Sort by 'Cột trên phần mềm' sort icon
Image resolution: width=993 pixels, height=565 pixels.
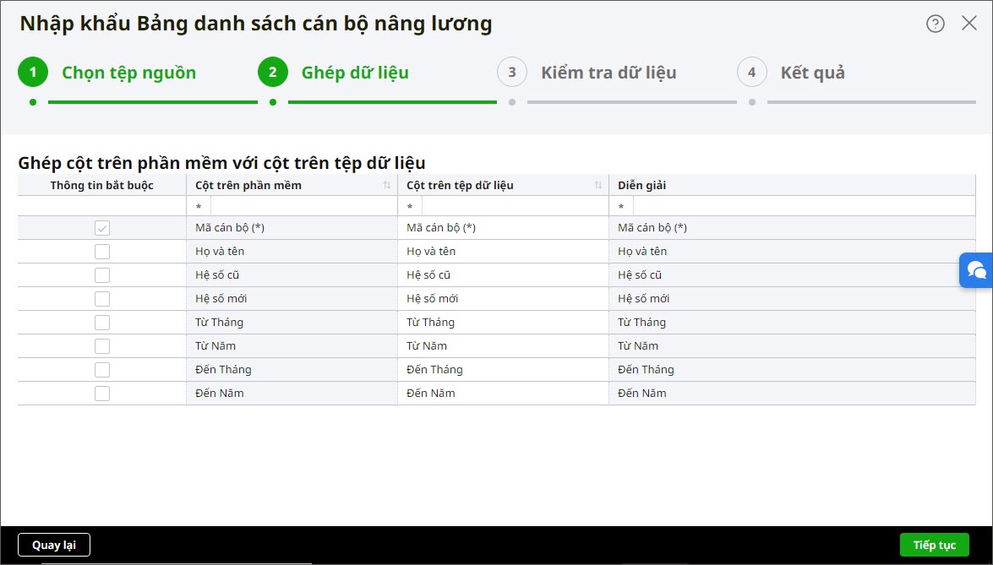click(387, 186)
